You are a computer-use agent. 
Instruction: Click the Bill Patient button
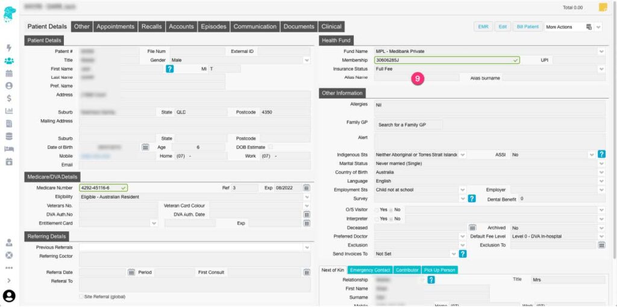pos(528,26)
